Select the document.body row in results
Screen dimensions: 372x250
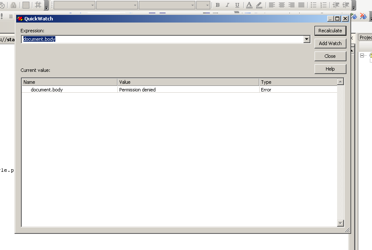47,90
